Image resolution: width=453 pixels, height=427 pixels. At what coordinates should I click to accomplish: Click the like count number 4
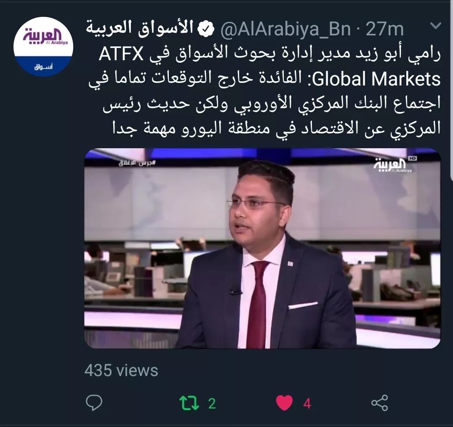click(307, 403)
